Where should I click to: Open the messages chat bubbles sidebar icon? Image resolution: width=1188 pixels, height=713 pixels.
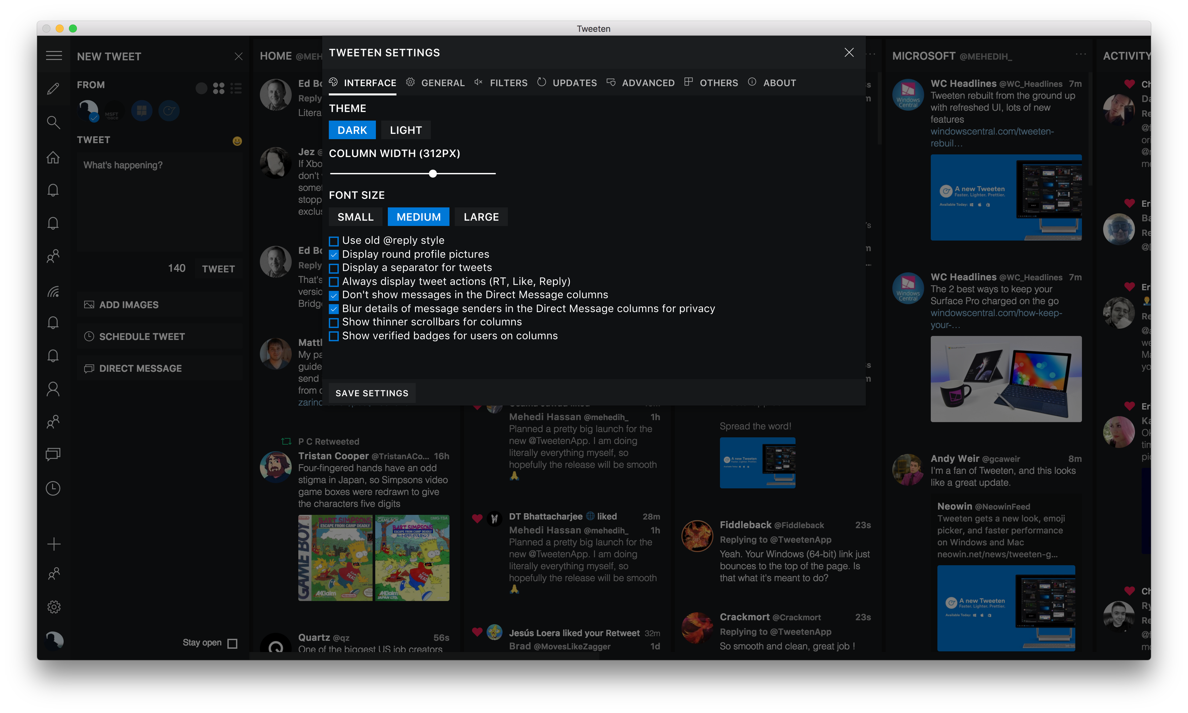click(53, 454)
